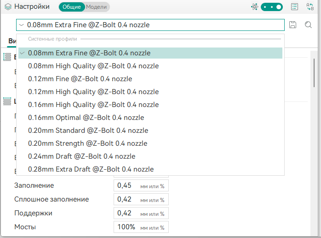Viewport: 321px width, 238px height.
Task: Switch to the Модели settings mode
Action: 97,7
